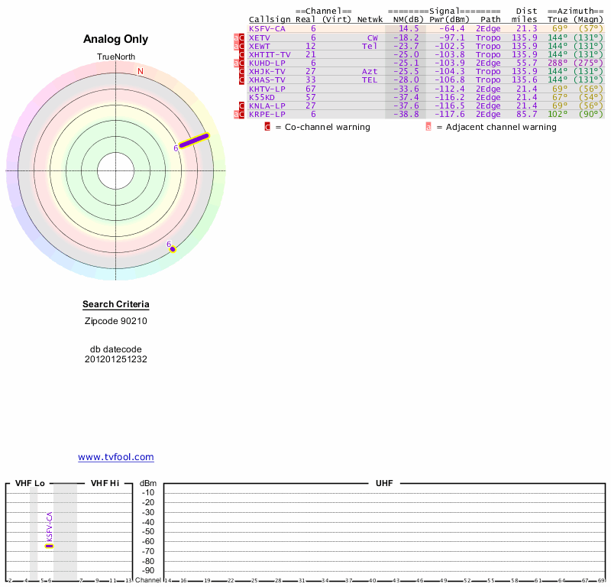This screenshot has height=587, width=611.
Task: Click the adjacent channel warning icon beside KRPE-LP
Action: [x=236, y=114]
